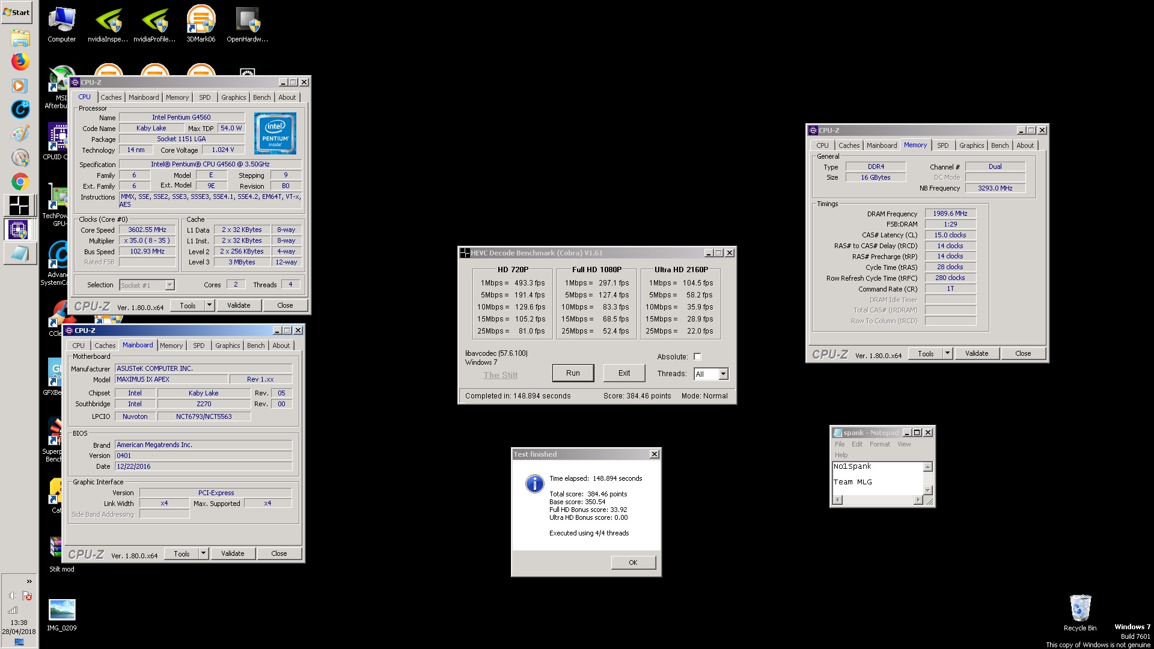
Task: Click OK in Test finished dialog
Action: pyautogui.click(x=633, y=562)
